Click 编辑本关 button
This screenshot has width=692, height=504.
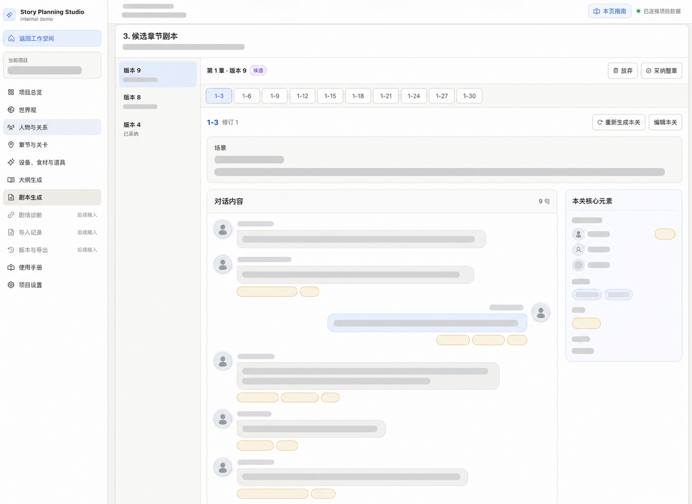coord(665,122)
